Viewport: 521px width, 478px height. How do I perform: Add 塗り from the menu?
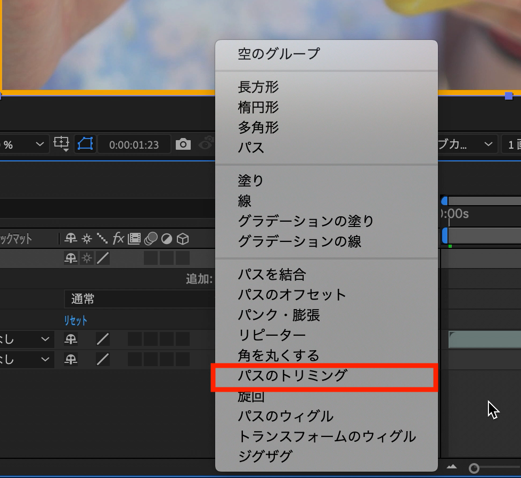[326, 181]
